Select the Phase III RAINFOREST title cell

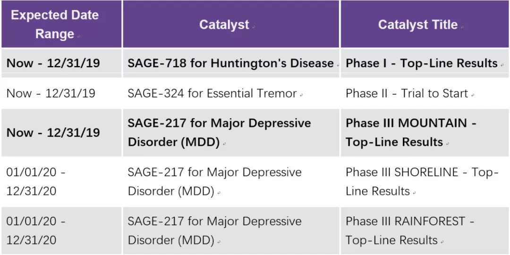pos(409,230)
